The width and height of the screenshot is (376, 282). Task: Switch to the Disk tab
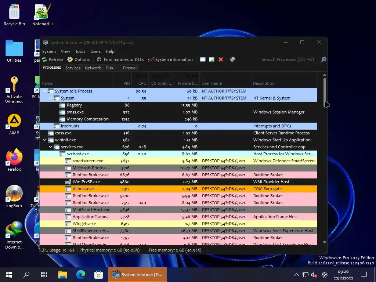coord(109,68)
